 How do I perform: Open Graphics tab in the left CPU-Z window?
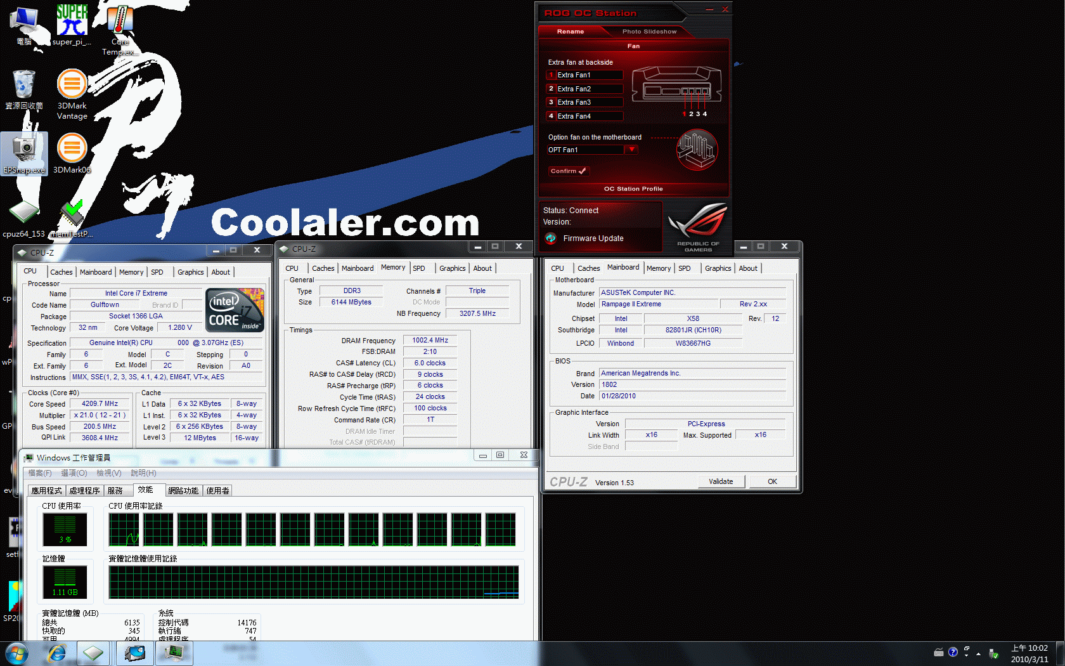point(191,272)
